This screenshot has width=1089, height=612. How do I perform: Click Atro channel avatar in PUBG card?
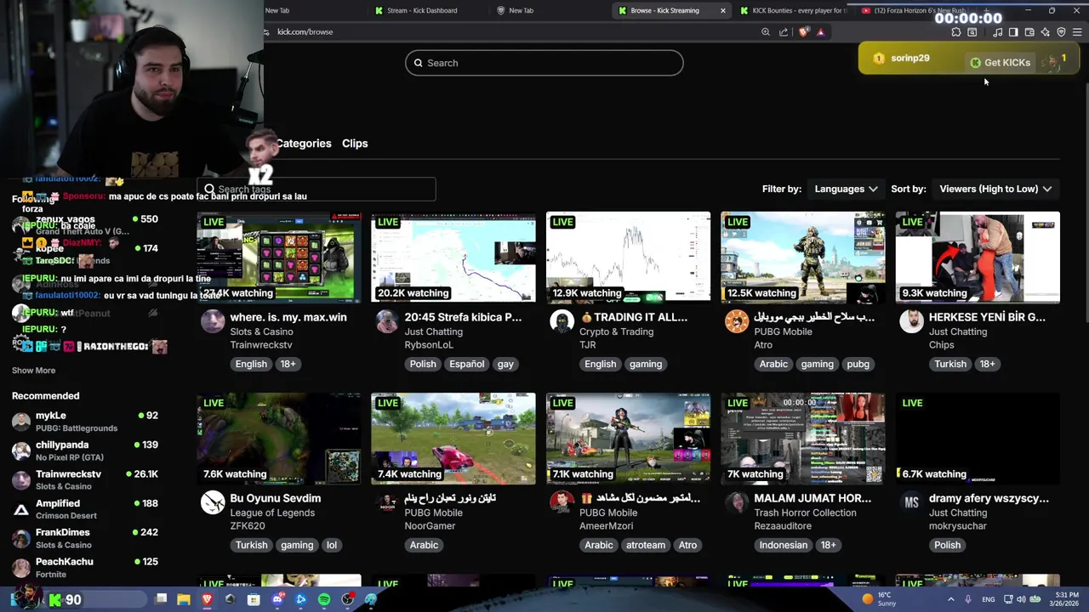(737, 322)
